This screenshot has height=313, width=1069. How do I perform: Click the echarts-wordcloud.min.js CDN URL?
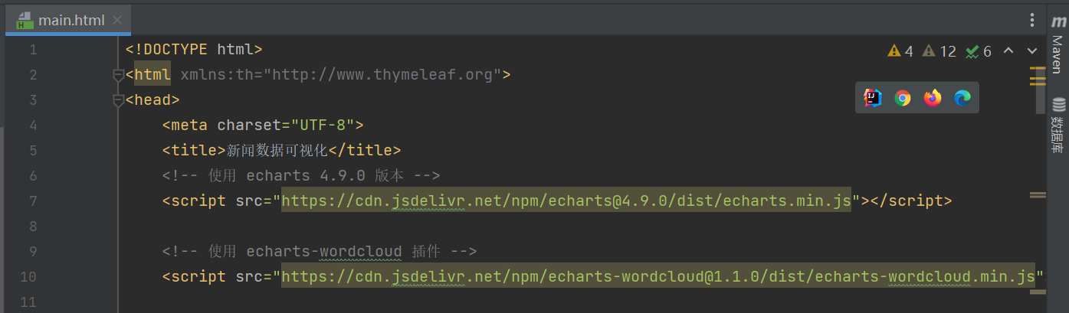click(x=659, y=276)
